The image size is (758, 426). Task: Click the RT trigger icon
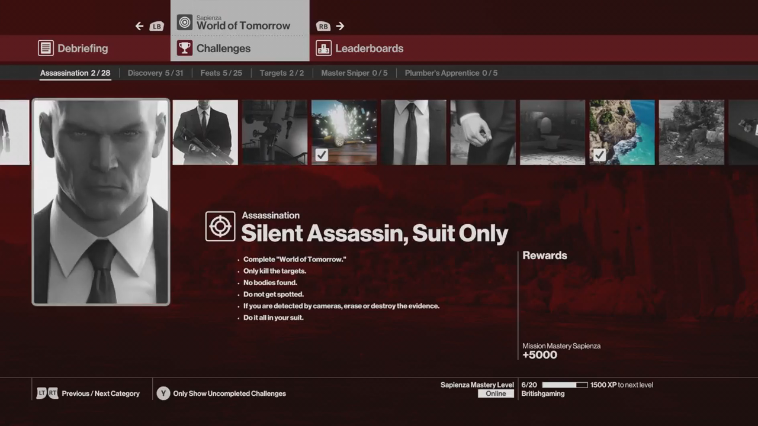[x=53, y=393]
